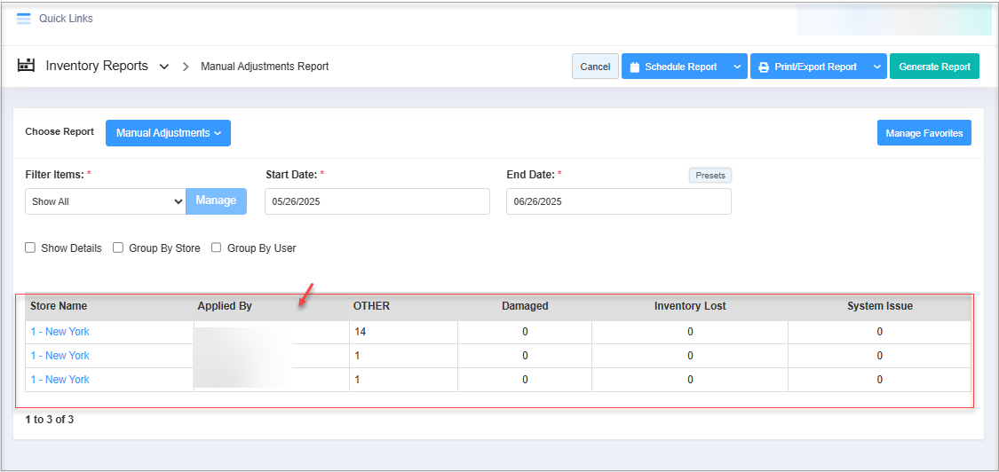Click the Start Date input field
The width and height of the screenshot is (999, 472).
click(x=377, y=201)
